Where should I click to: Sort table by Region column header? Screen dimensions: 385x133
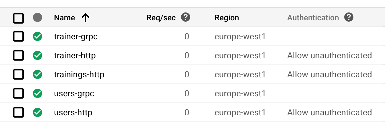tap(227, 18)
